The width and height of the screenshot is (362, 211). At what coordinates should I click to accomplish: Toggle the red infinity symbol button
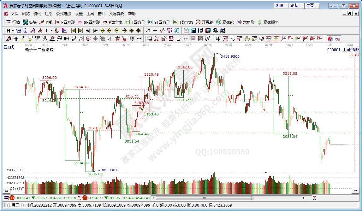pyautogui.click(x=337, y=39)
